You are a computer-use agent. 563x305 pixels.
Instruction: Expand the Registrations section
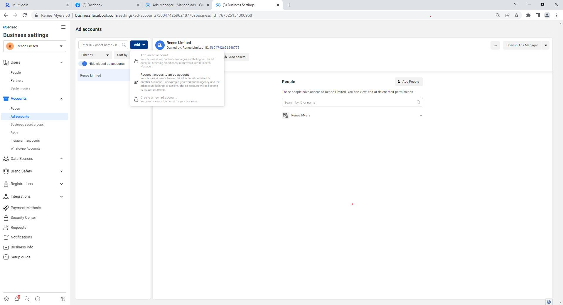61,184
